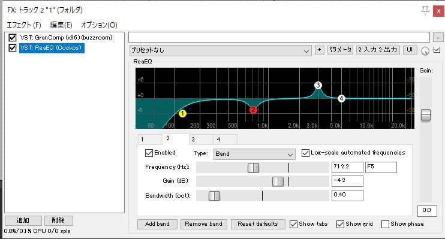Uncheck Show tabs option
445x239 pixels.
[293, 224]
